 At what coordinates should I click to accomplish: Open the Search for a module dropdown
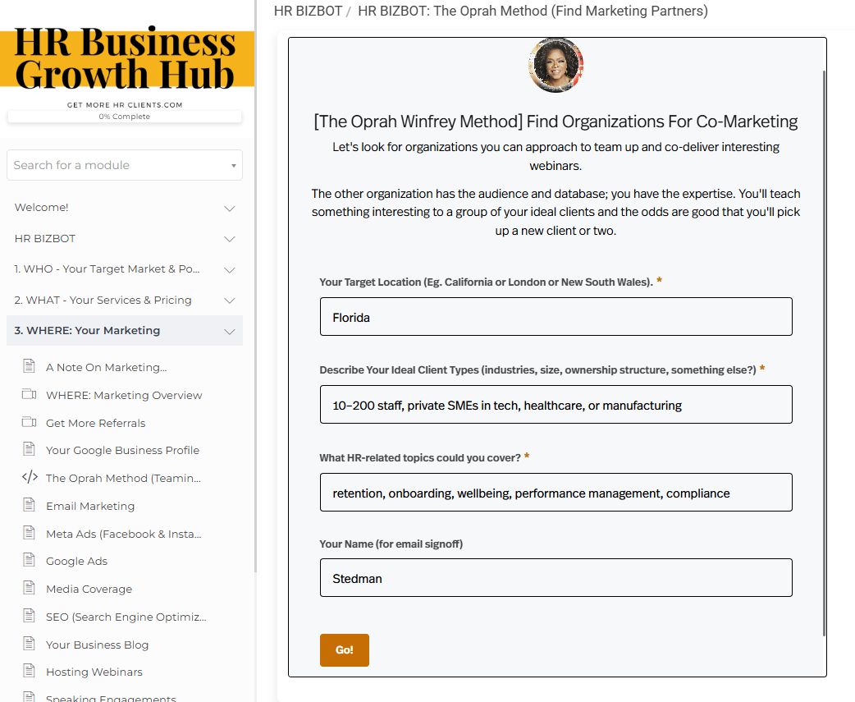click(125, 165)
